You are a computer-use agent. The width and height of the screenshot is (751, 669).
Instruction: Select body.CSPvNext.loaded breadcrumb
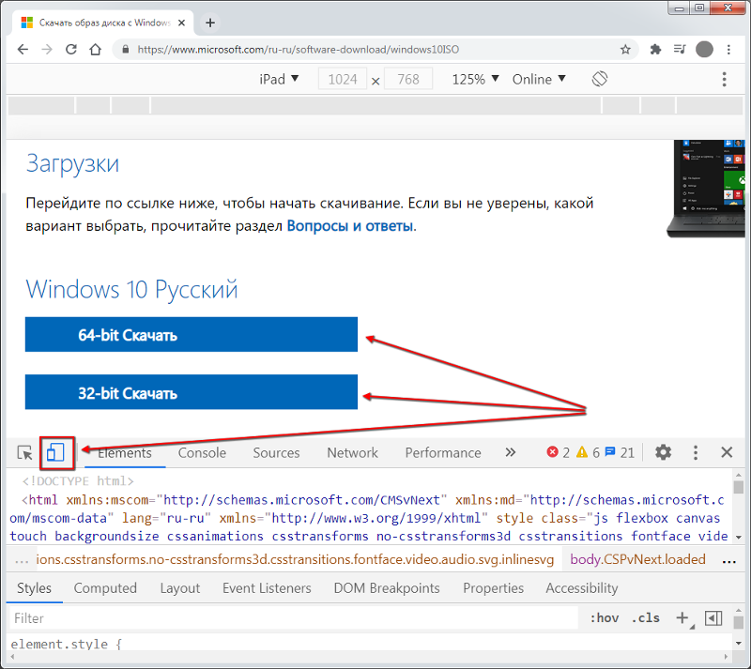pos(637,560)
